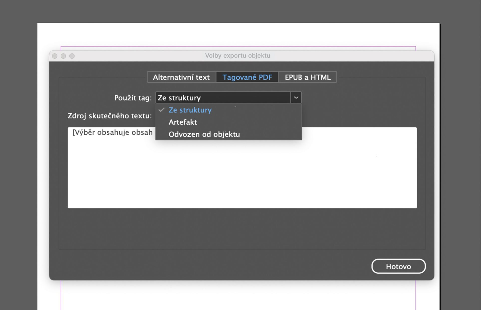Select the Tagované PDF tab
481x310 pixels.
tap(247, 77)
